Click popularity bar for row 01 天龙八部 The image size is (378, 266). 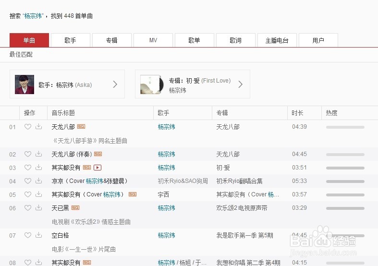click(x=345, y=127)
